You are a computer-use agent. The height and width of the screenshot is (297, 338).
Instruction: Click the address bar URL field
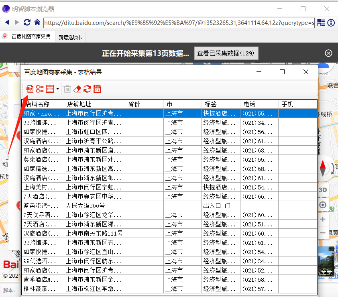(x=179, y=23)
